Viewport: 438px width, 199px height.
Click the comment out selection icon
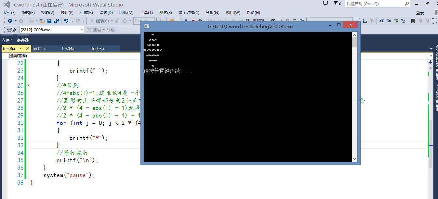tap(396, 21)
